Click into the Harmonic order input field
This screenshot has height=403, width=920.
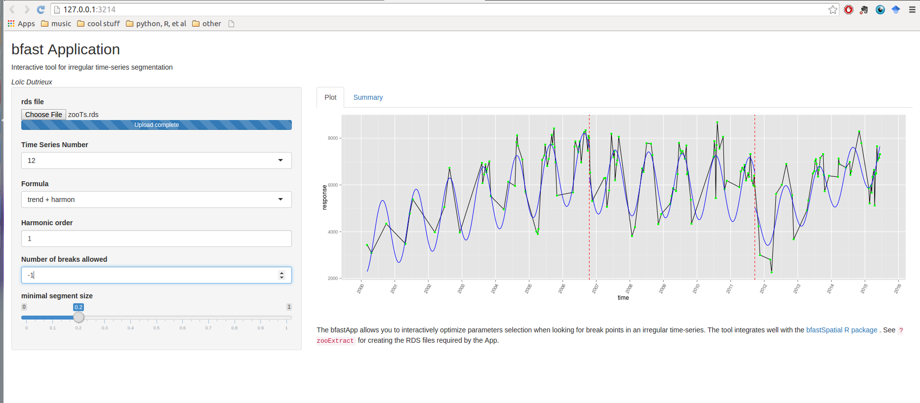[x=157, y=239]
